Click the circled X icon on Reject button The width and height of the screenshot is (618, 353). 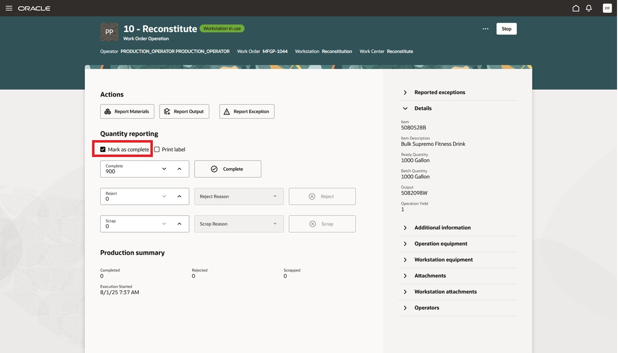(312, 196)
